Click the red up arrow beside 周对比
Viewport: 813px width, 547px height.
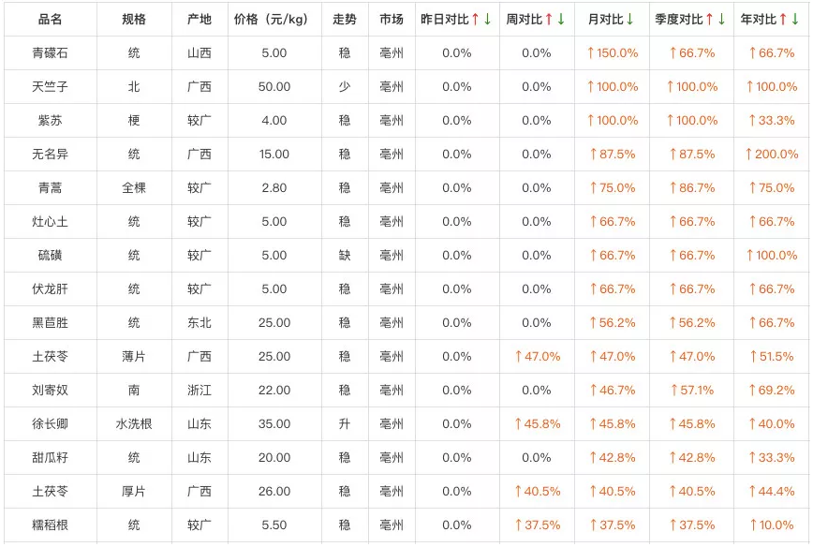(549, 20)
